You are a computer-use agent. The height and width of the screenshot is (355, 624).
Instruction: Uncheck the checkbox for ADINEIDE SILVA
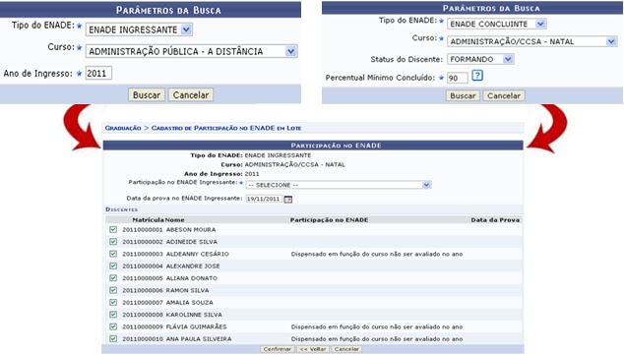[113, 242]
